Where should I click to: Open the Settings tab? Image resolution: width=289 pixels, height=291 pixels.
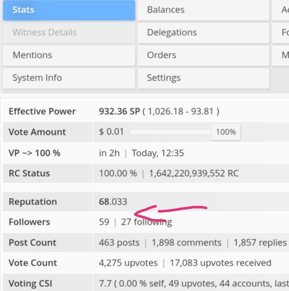click(x=204, y=78)
